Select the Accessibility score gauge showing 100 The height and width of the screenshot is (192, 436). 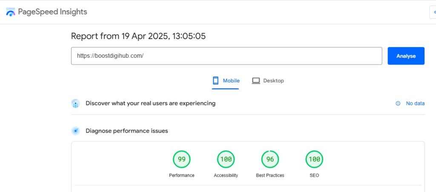226,159
